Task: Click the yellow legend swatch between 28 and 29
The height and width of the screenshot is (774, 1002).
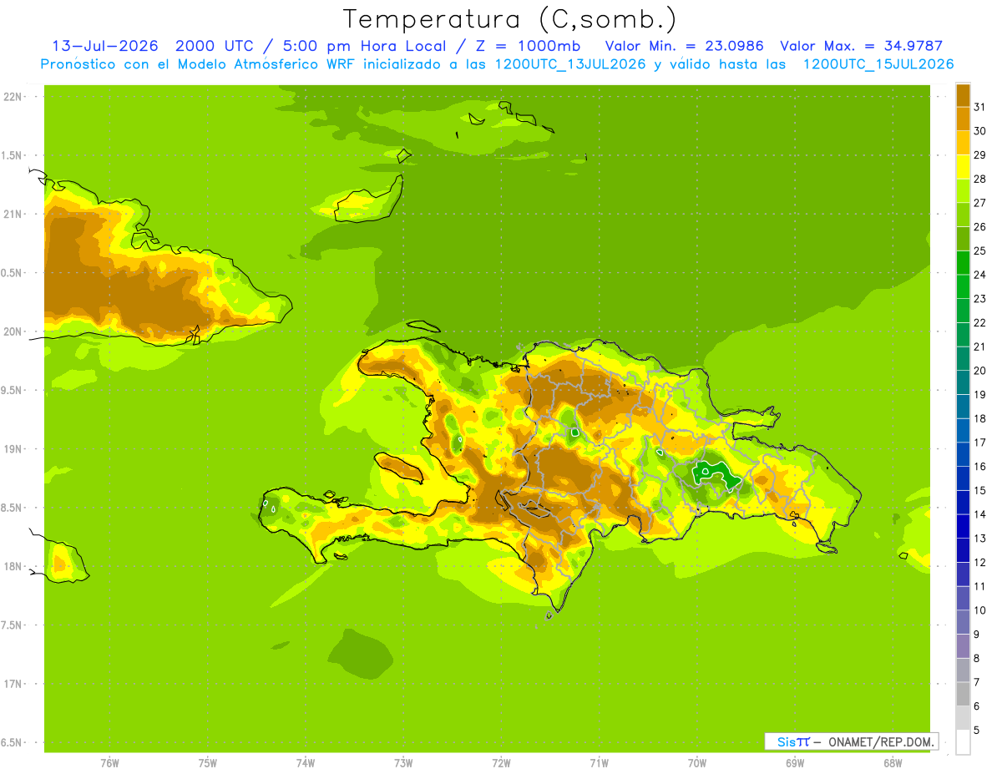Action: pos(963,166)
